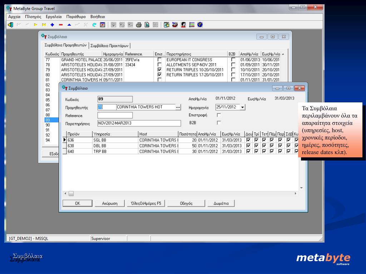Select product 638 DBL BB row
Viewport: 366px width, 274px height.
[x=181, y=146]
